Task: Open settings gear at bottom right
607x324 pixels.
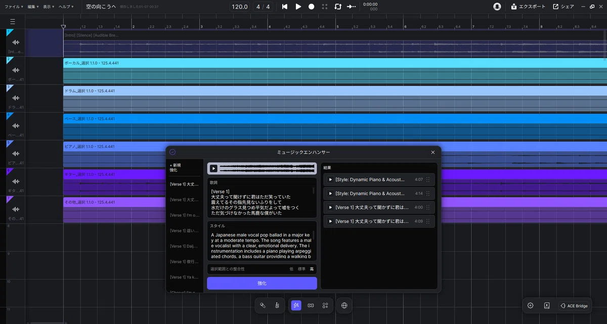Action: 530,305
